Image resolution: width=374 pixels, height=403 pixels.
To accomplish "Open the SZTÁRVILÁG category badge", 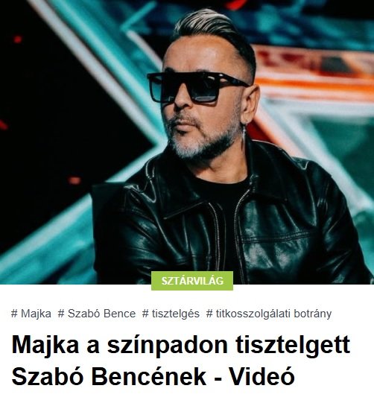I will coord(192,281).
